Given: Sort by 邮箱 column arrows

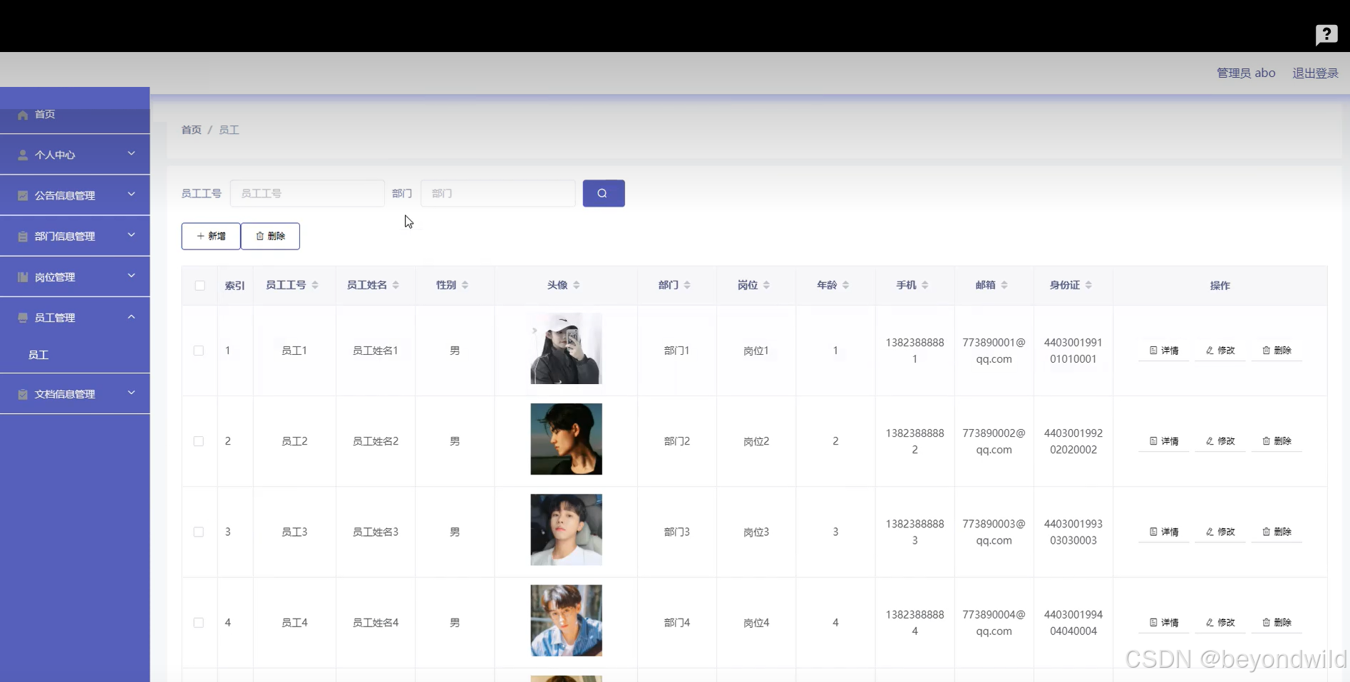Looking at the screenshot, I should click(x=1004, y=285).
